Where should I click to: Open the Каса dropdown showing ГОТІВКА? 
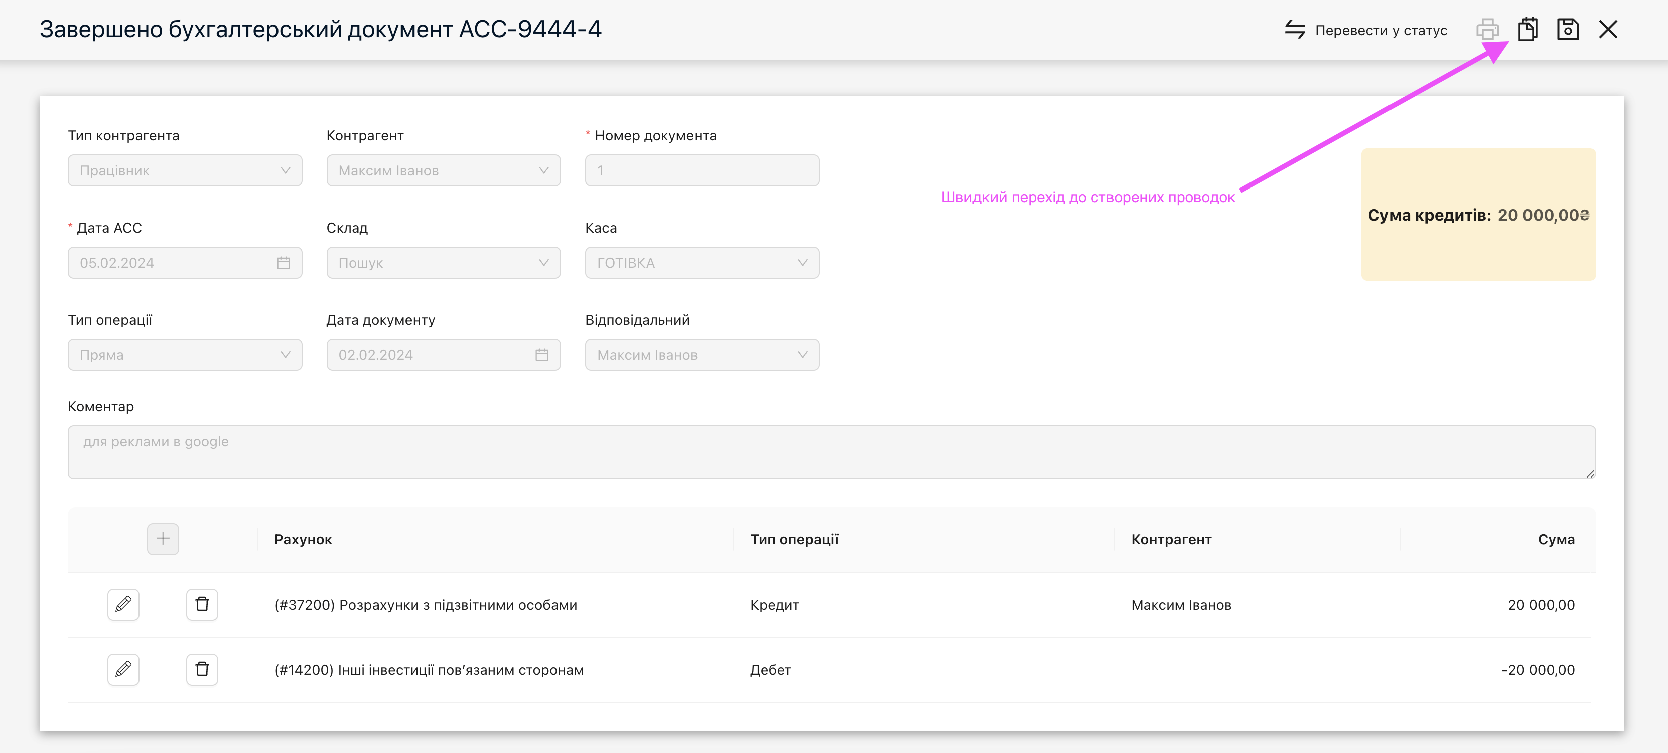[702, 263]
